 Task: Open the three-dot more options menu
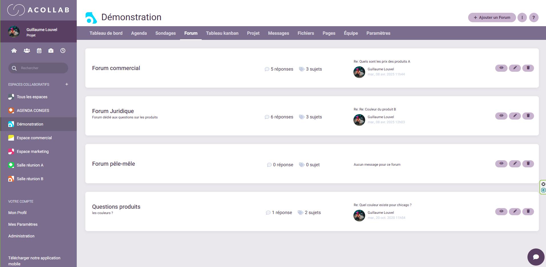pyautogui.click(x=522, y=18)
